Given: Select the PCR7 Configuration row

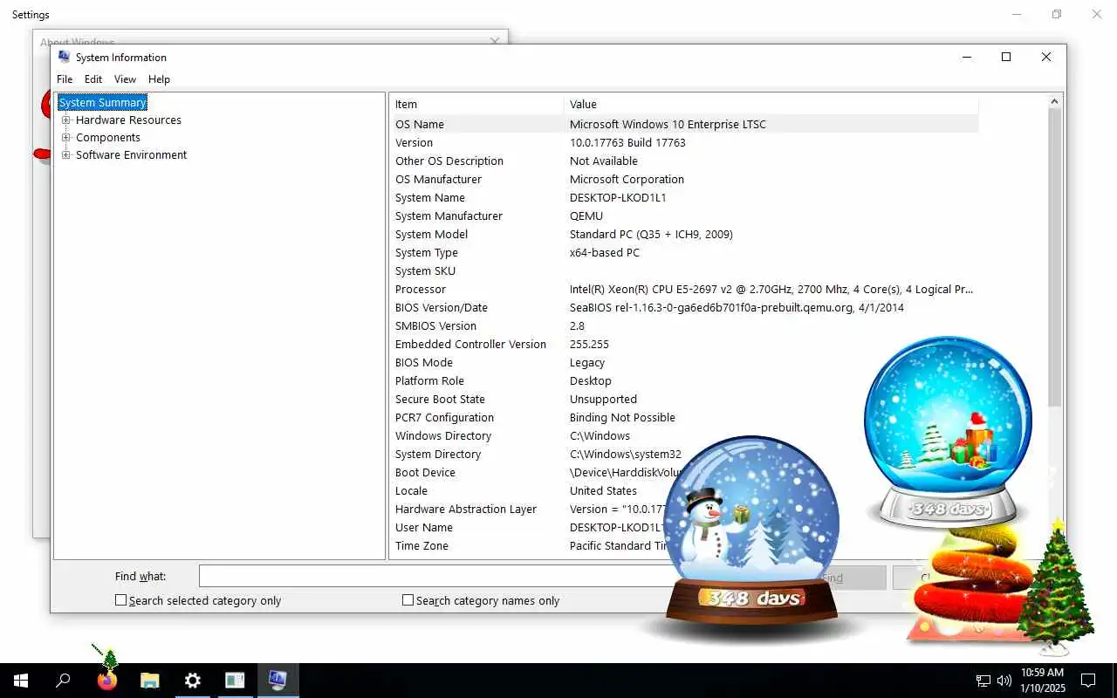Looking at the screenshot, I should 684,418.
